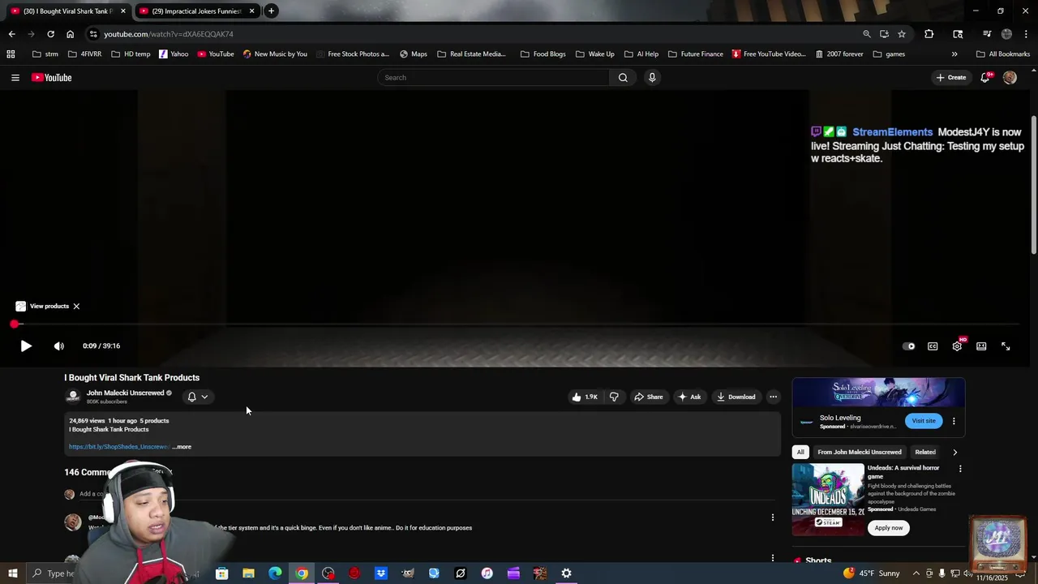Switch to Impractical Jokers browser tab

(x=196, y=11)
